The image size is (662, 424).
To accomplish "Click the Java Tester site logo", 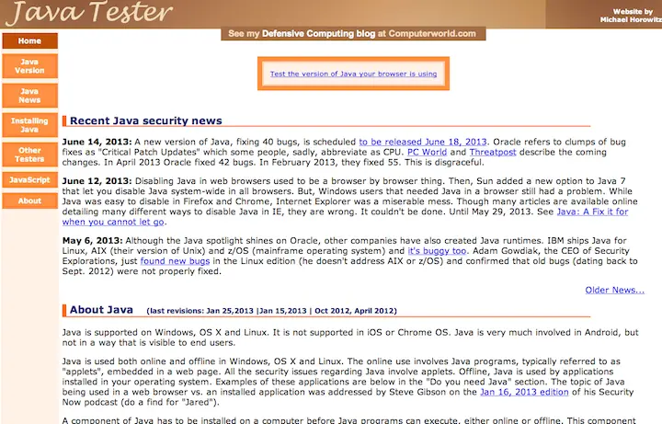I will coord(89,13).
